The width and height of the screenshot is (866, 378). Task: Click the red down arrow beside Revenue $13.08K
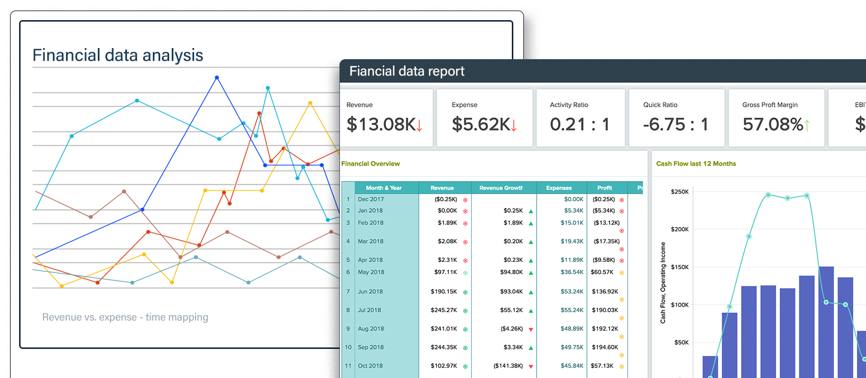[x=419, y=125]
